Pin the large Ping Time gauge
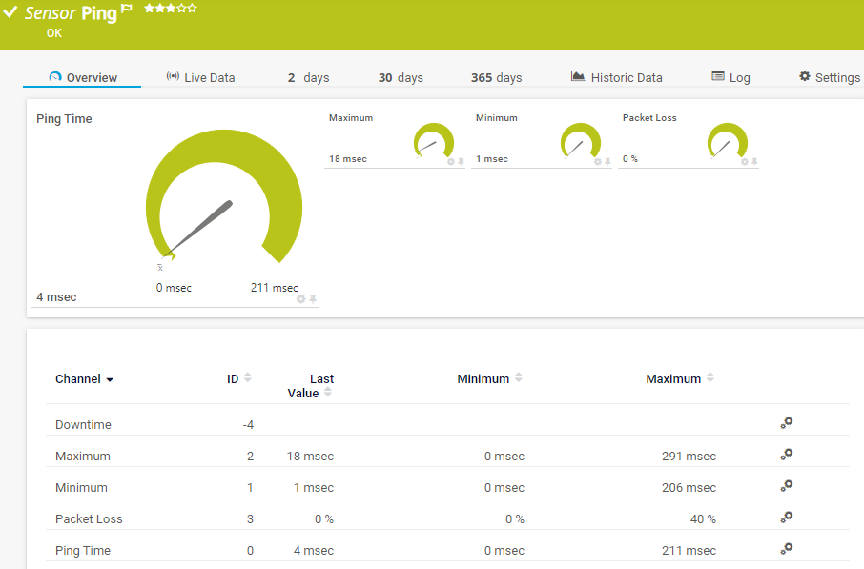This screenshot has width=864, height=569. pyautogui.click(x=313, y=298)
